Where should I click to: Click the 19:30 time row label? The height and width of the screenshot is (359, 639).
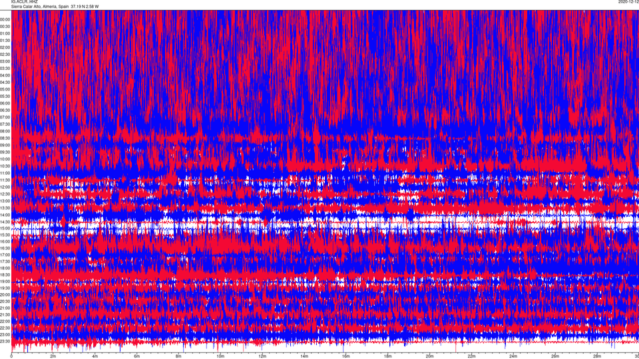pyautogui.click(x=5, y=288)
